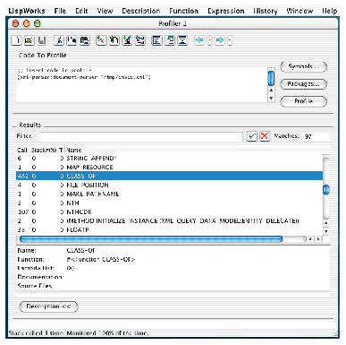This screenshot has width=346, height=345.
Task: Click the results list vertical scrollbar thumb
Action: 326,189
